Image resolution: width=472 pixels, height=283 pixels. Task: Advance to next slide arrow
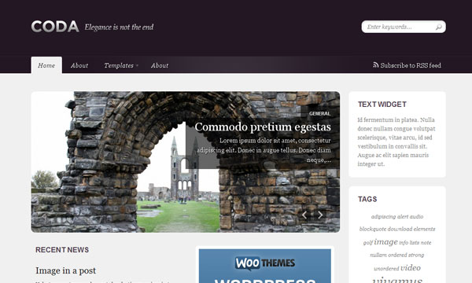(x=320, y=215)
